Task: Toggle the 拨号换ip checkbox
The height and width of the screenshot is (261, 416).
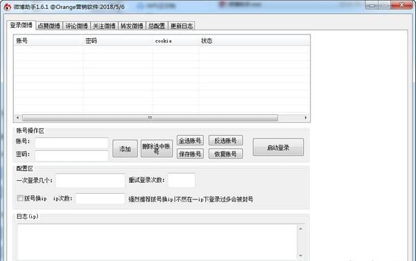Action: pyautogui.click(x=20, y=198)
